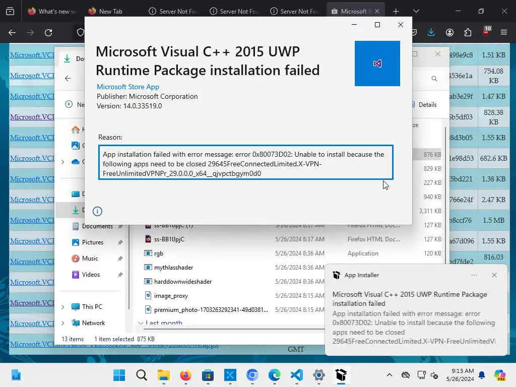Open Microsoft Edge from taskbar
516x387 pixels.
coord(275,375)
